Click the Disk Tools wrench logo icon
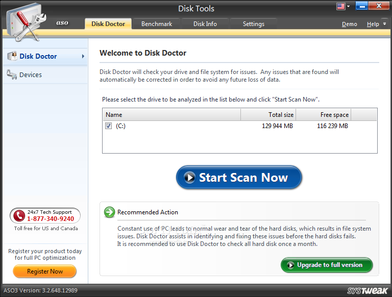This screenshot has height=297, width=392. tap(26, 22)
